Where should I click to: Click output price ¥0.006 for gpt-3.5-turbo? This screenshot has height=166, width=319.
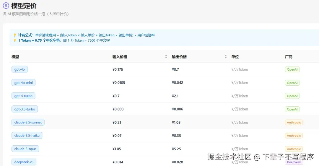(178, 109)
